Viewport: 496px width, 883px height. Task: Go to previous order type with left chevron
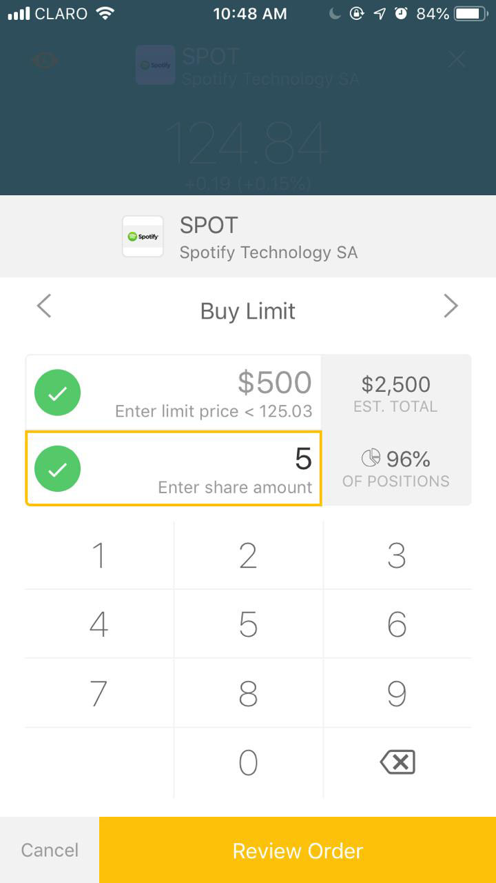(44, 306)
